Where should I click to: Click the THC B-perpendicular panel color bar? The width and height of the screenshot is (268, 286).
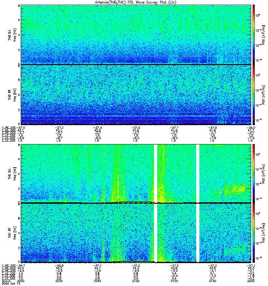pos(254,173)
